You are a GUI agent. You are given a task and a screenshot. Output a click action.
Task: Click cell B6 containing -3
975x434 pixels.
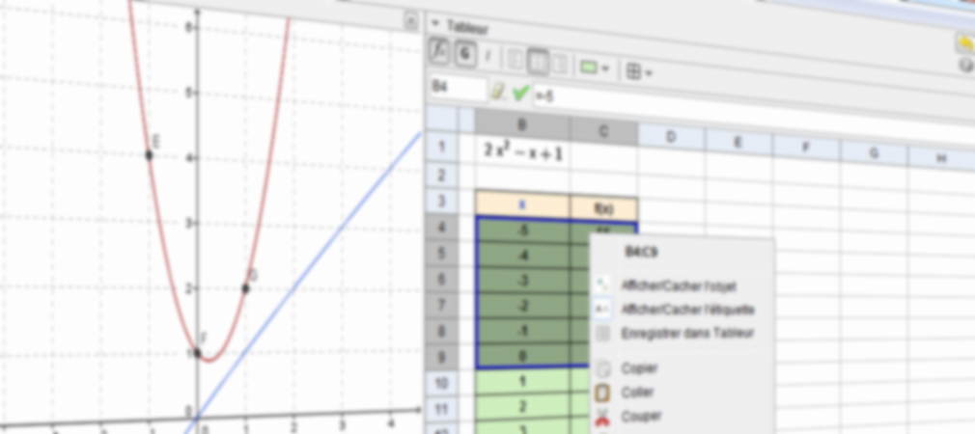(522, 281)
